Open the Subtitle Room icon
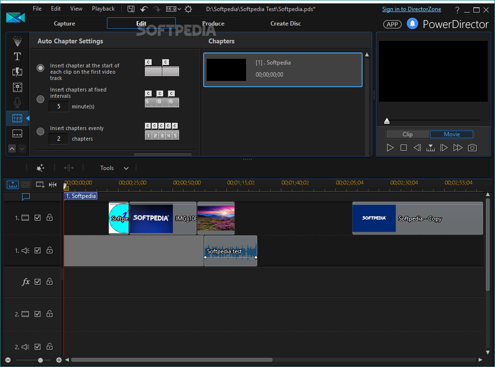 17,133
